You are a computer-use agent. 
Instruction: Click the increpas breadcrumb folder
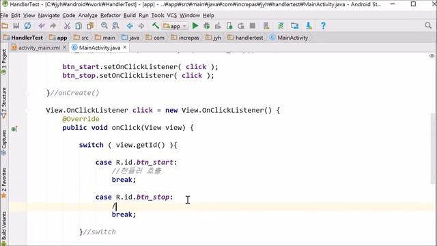pos(185,38)
